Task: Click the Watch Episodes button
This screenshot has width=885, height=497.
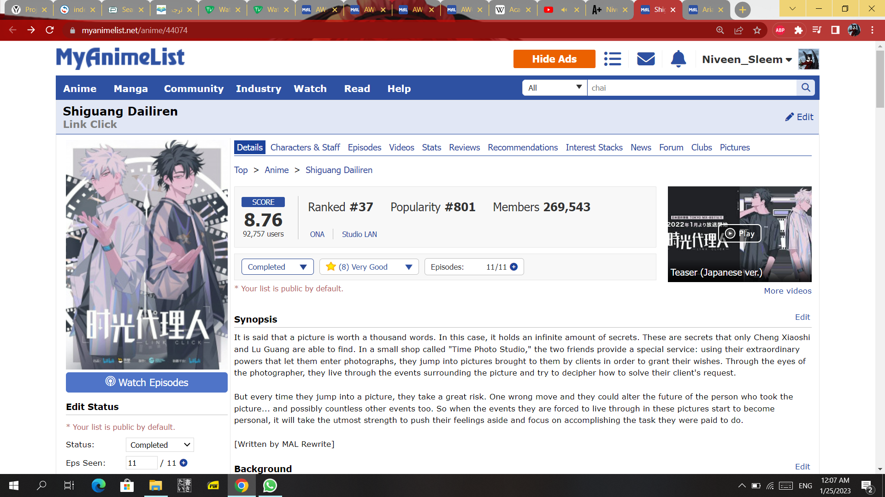Action: point(147,382)
